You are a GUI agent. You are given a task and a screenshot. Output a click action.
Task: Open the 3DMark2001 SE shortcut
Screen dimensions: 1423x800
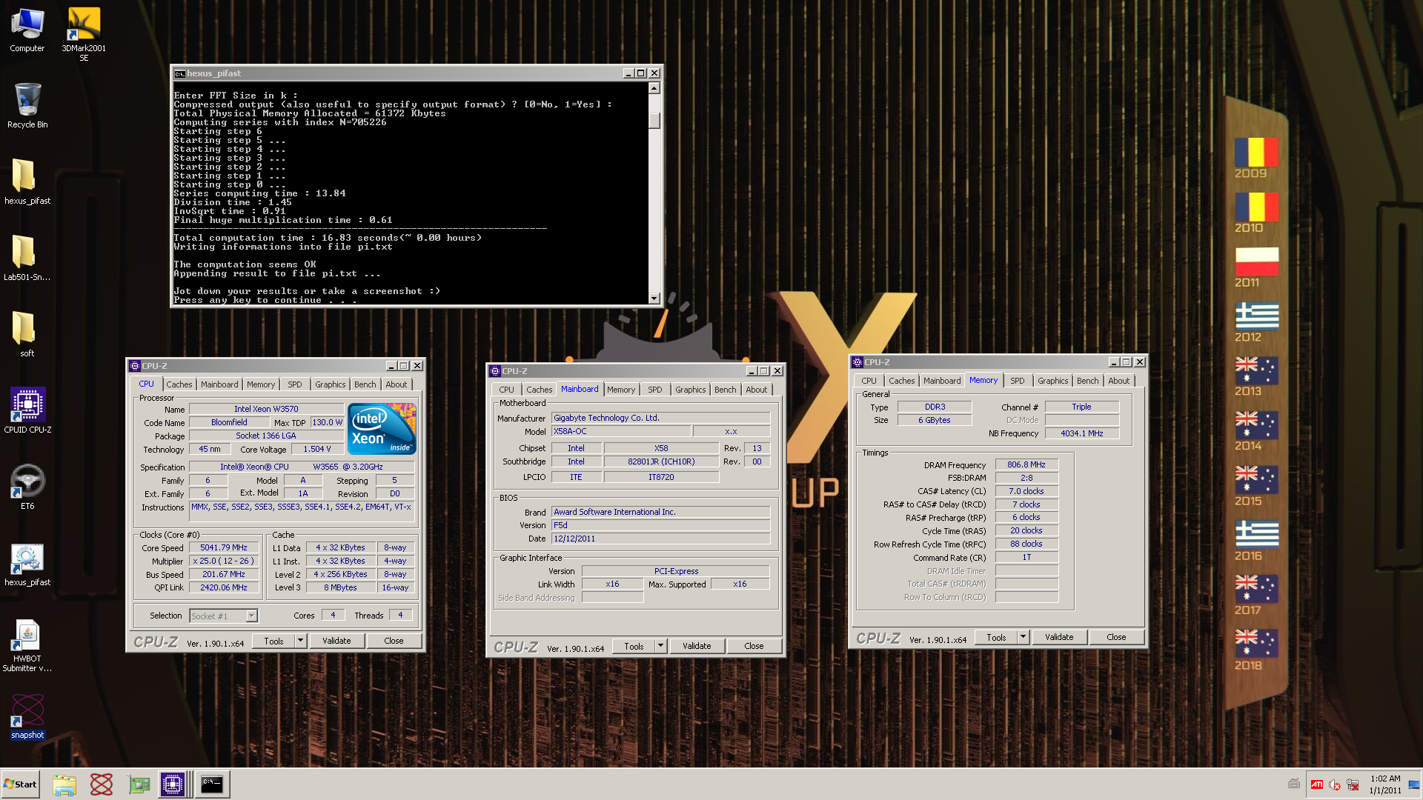[84, 33]
